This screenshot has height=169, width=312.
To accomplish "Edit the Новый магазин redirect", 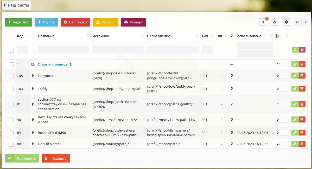I will [x=295, y=144].
